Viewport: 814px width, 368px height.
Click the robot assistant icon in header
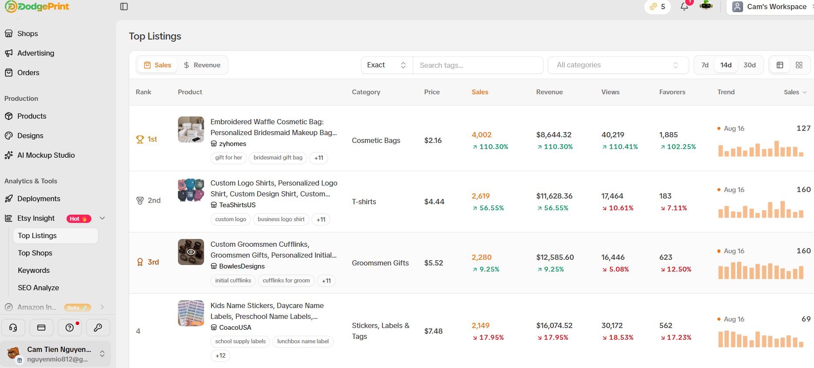click(x=706, y=6)
